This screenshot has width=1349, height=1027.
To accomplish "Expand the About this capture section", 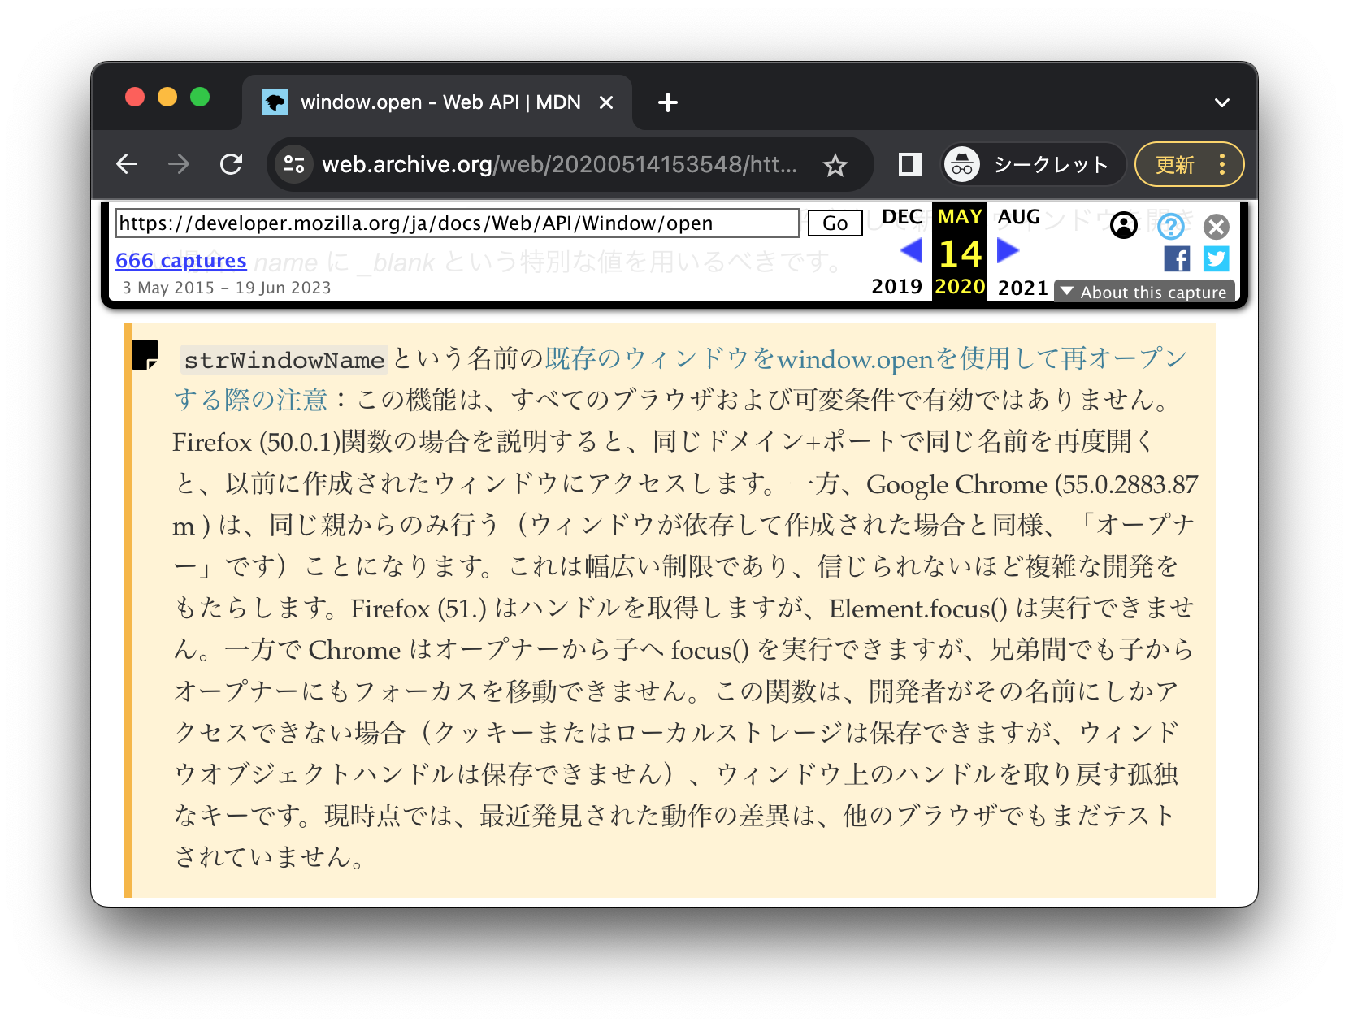I will (x=1144, y=292).
